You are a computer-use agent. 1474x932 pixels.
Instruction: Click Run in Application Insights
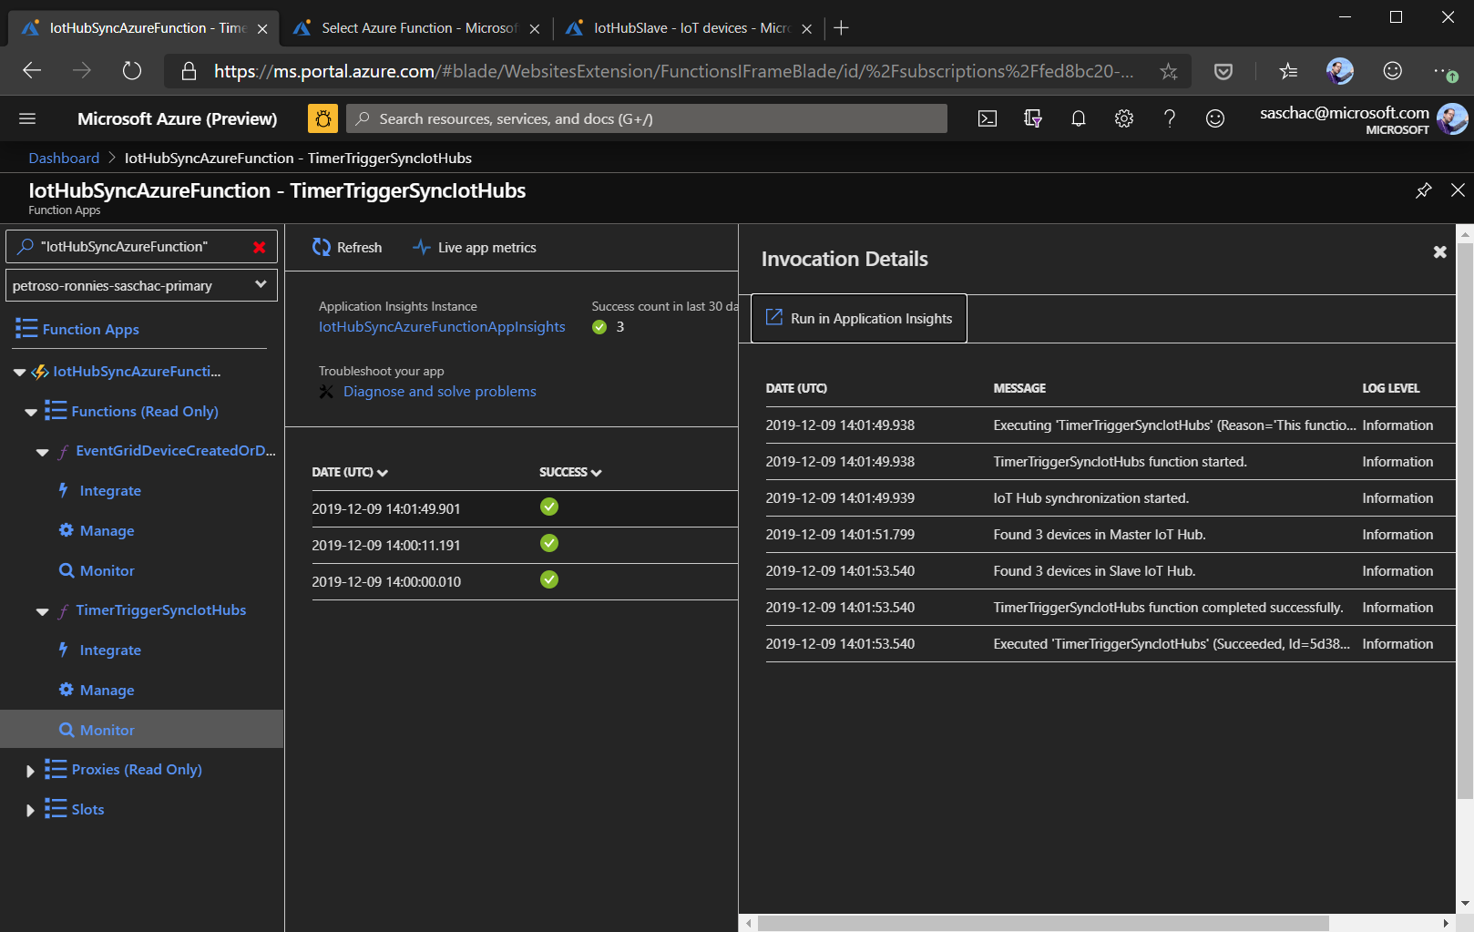click(x=859, y=318)
